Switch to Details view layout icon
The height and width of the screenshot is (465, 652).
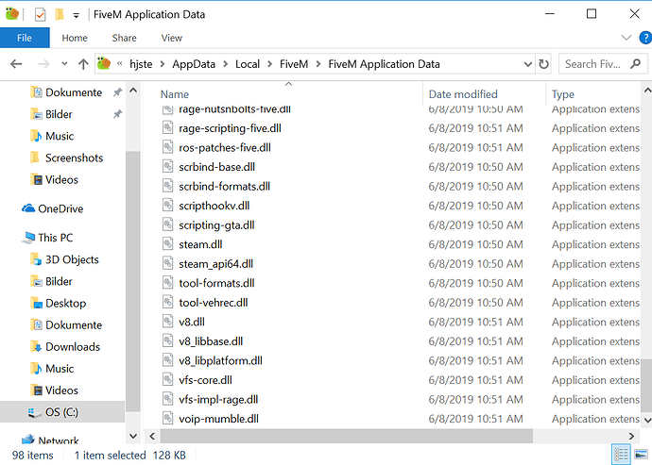coord(621,455)
